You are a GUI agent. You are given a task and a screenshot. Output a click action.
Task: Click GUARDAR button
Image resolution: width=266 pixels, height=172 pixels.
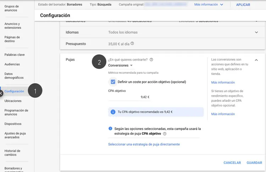pyautogui.click(x=254, y=163)
